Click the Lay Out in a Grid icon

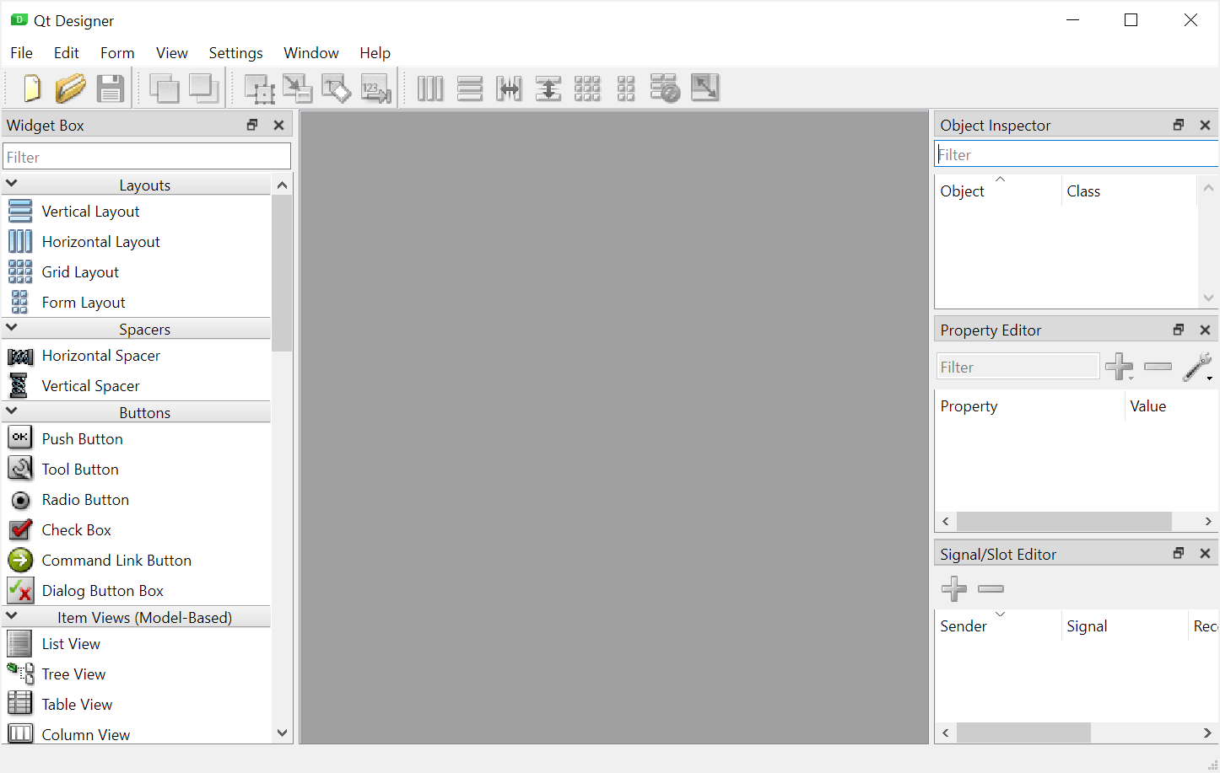tap(586, 88)
